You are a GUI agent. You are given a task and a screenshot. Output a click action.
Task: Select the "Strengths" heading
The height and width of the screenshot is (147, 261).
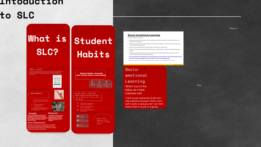point(33,113)
